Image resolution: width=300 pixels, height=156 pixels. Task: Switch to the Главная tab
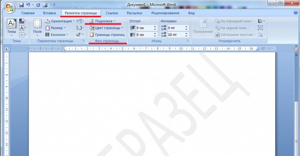pyautogui.click(x=28, y=13)
